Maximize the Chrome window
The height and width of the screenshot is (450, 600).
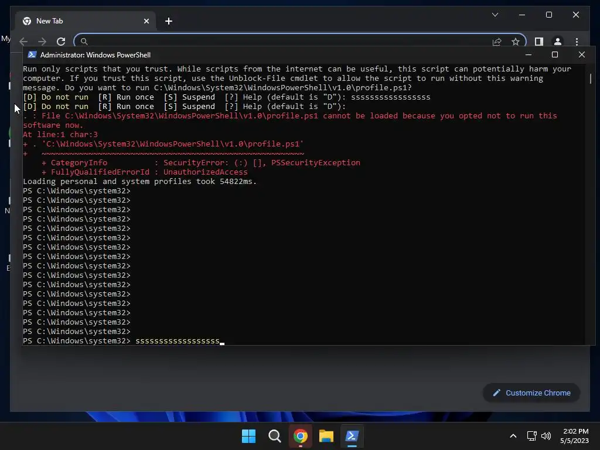(x=548, y=15)
